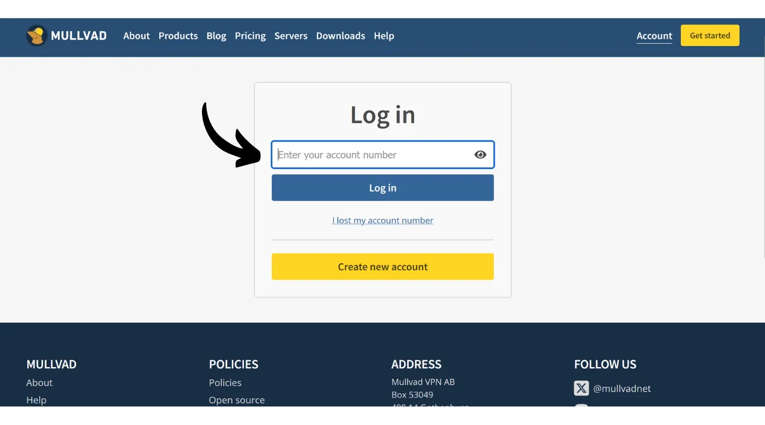Open Help from the top navigation
Screen dimensions: 765x425
(x=384, y=36)
